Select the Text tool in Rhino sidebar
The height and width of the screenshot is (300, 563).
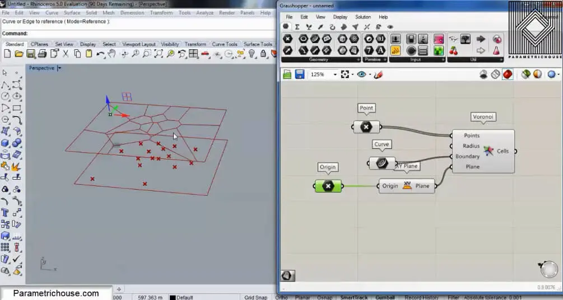(6, 212)
